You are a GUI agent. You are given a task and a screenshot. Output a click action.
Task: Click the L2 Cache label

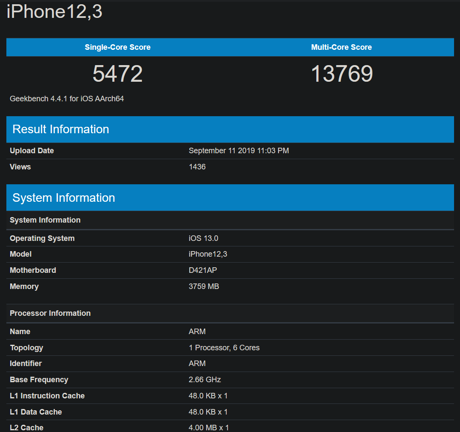(x=26, y=428)
